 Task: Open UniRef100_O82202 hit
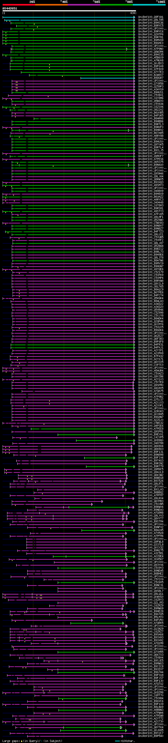pos(151,110)
